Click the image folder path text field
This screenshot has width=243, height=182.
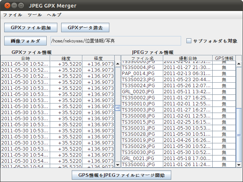click(x=115, y=41)
